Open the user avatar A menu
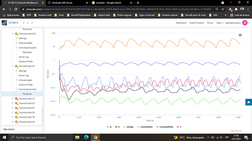252x141 pixels. 245,23
